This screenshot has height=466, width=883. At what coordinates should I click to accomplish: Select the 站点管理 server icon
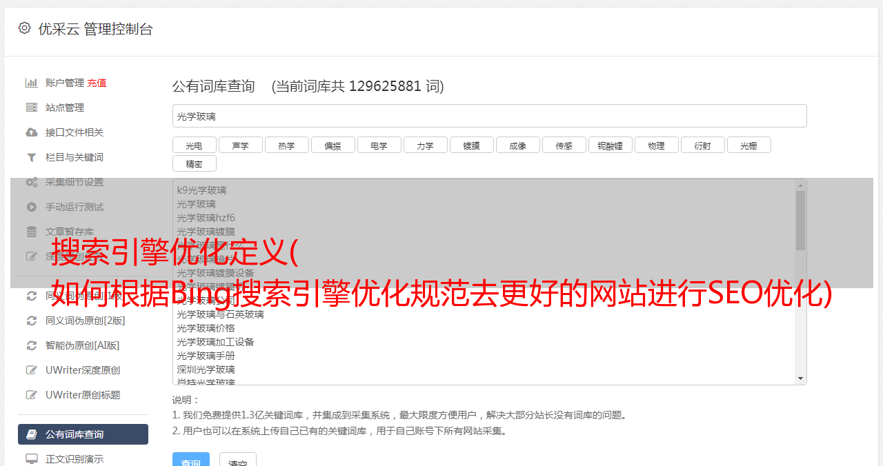pyautogui.click(x=31, y=108)
